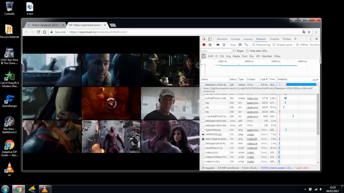Open the videojs initiator link for font request
Image resolution: width=344 pixels, height=193 pixels.
[253, 143]
